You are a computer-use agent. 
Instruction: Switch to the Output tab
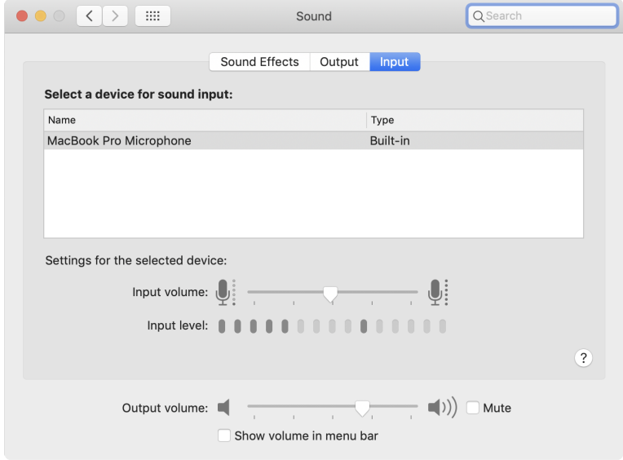339,62
